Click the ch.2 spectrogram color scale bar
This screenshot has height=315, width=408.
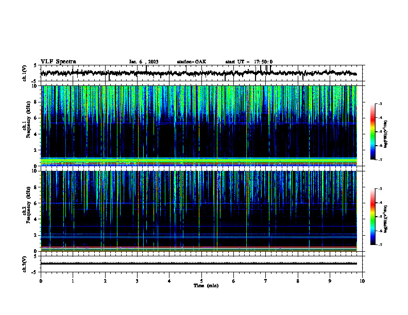coord(372,217)
